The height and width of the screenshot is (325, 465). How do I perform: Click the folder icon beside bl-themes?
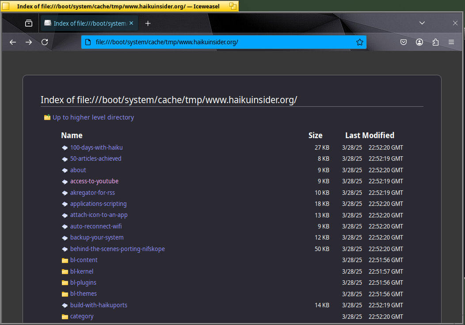pos(65,294)
